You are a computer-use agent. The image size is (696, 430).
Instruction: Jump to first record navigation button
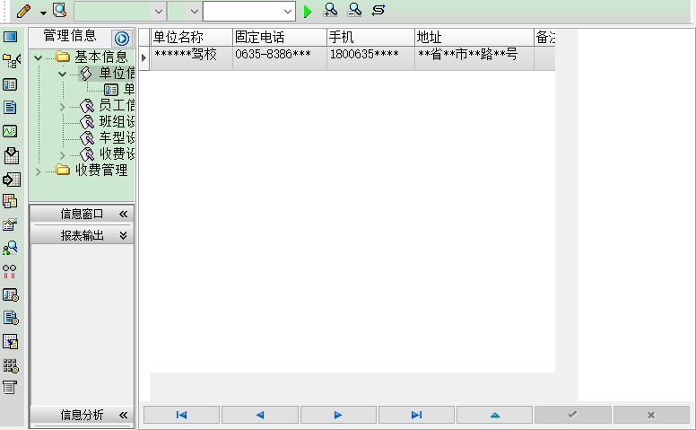pyautogui.click(x=181, y=415)
